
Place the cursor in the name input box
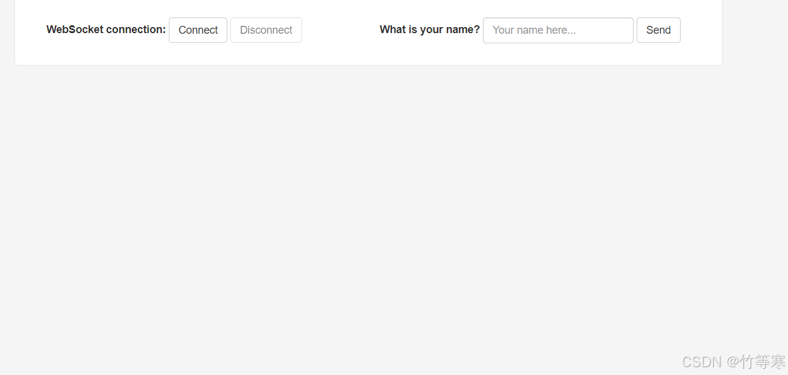click(558, 30)
